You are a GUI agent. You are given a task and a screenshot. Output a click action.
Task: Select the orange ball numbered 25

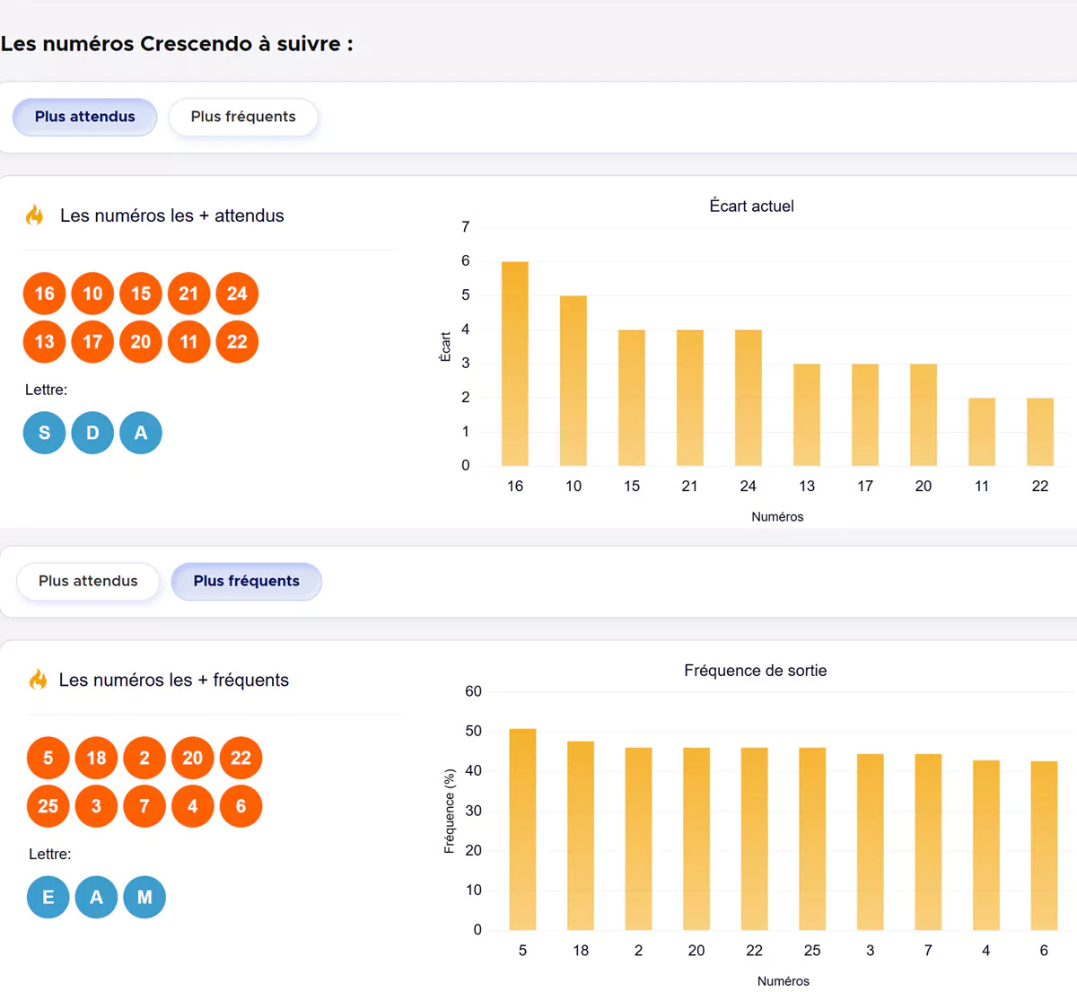click(x=48, y=806)
